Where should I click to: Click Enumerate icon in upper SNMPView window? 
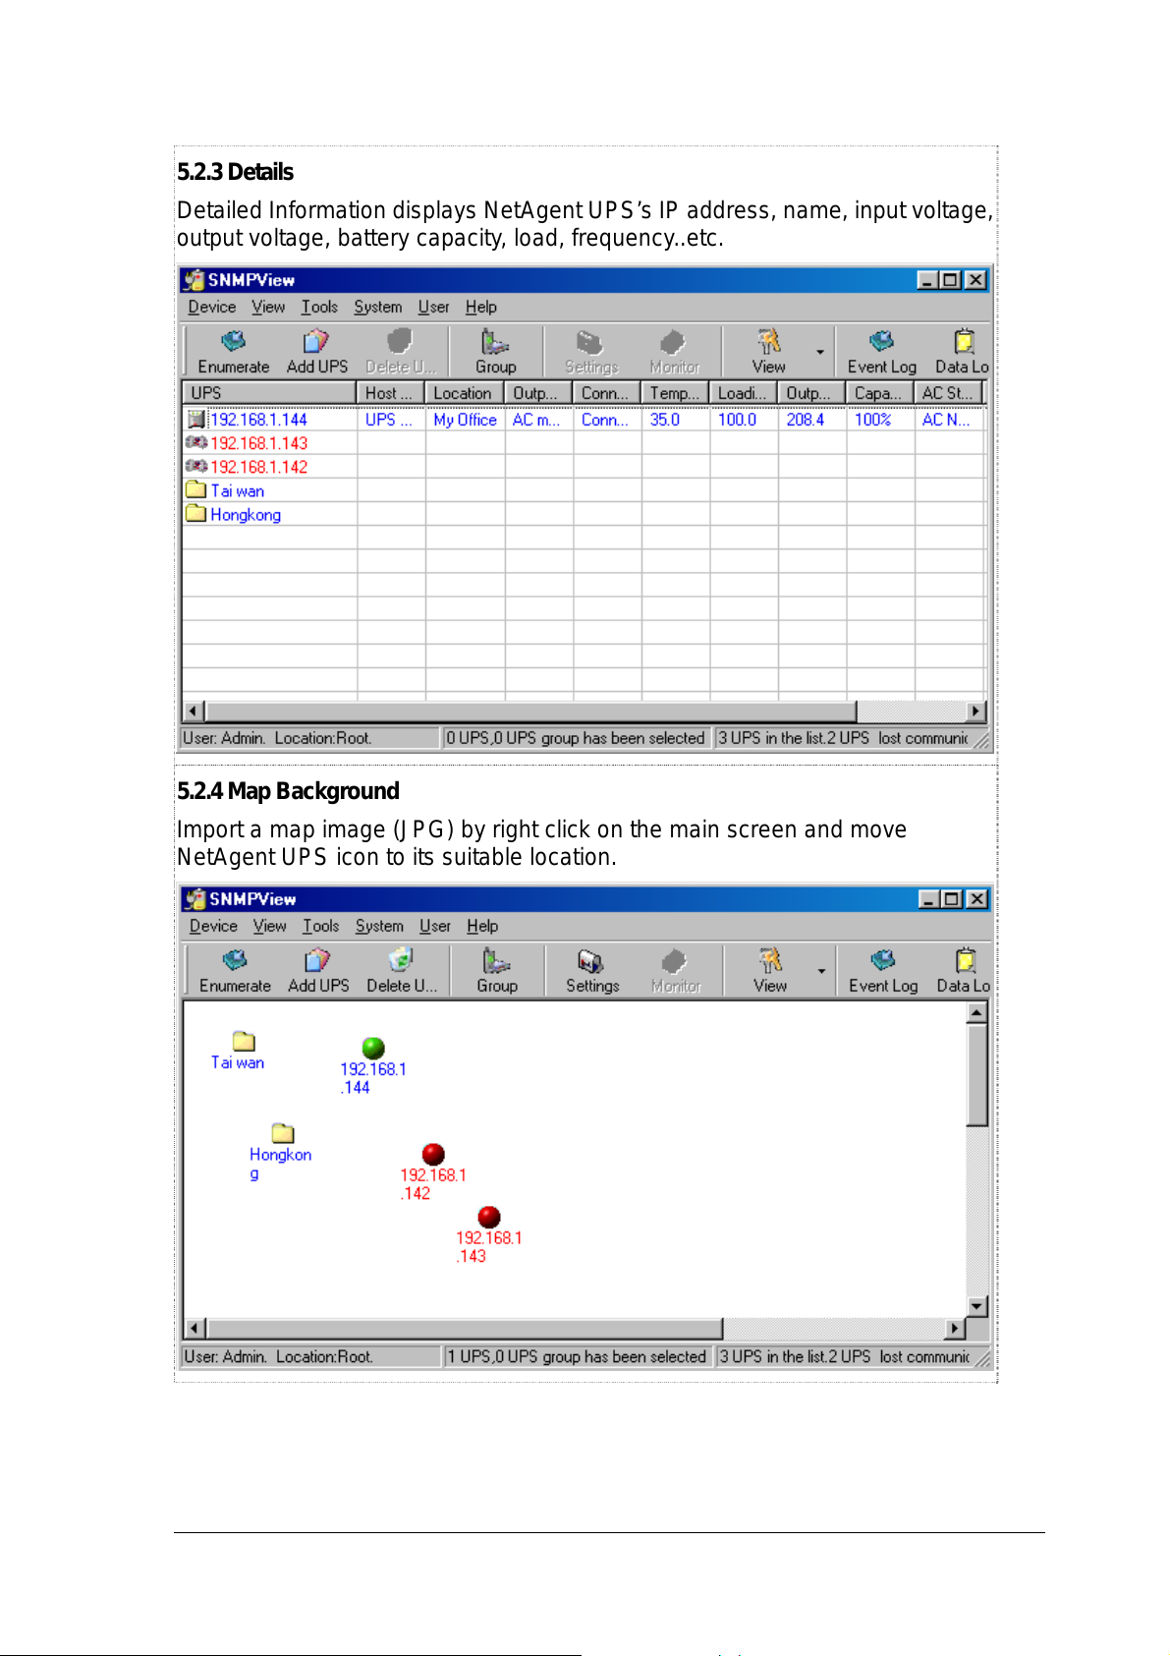click(x=233, y=341)
